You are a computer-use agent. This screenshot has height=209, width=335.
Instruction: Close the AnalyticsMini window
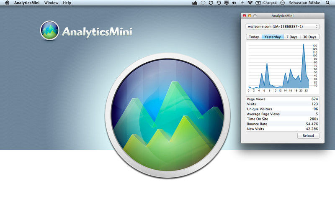coord(245,15)
